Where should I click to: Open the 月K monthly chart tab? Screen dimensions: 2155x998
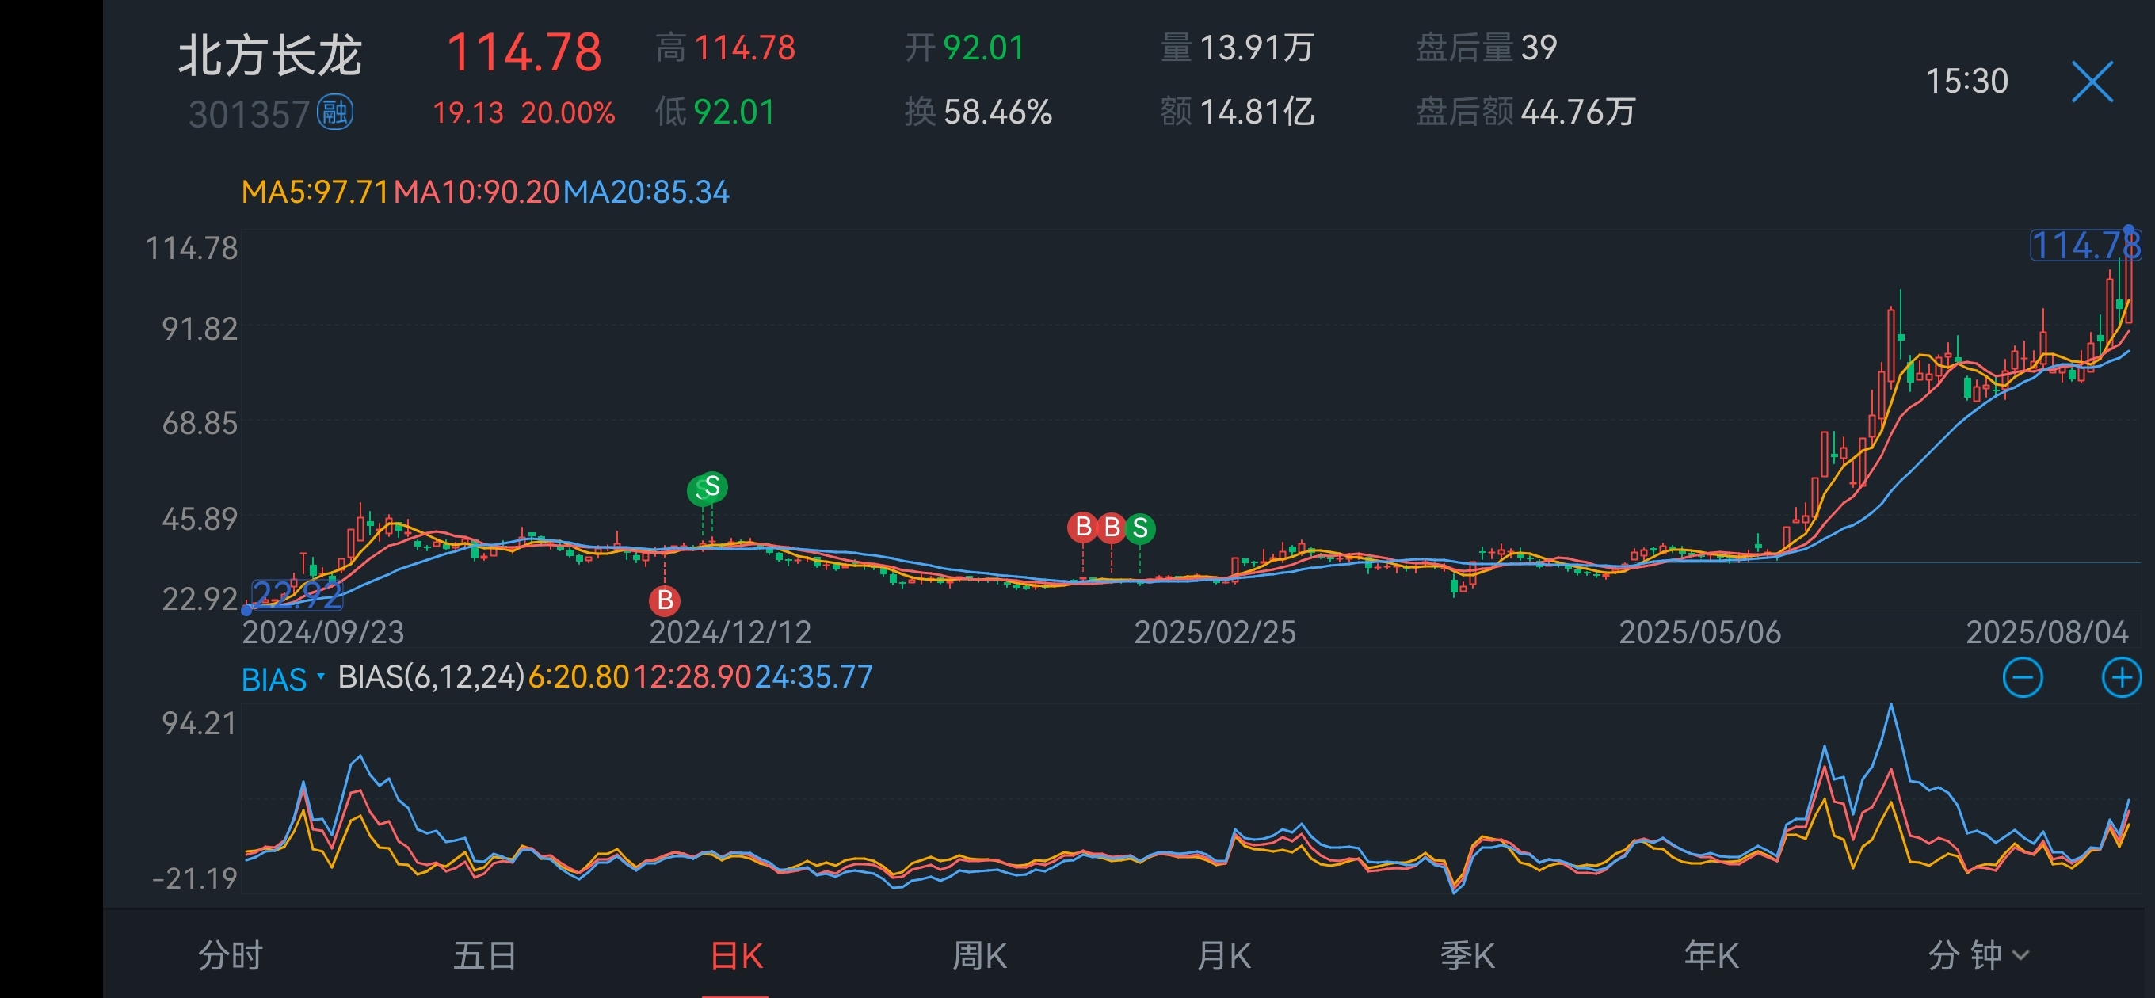[x=1223, y=954]
